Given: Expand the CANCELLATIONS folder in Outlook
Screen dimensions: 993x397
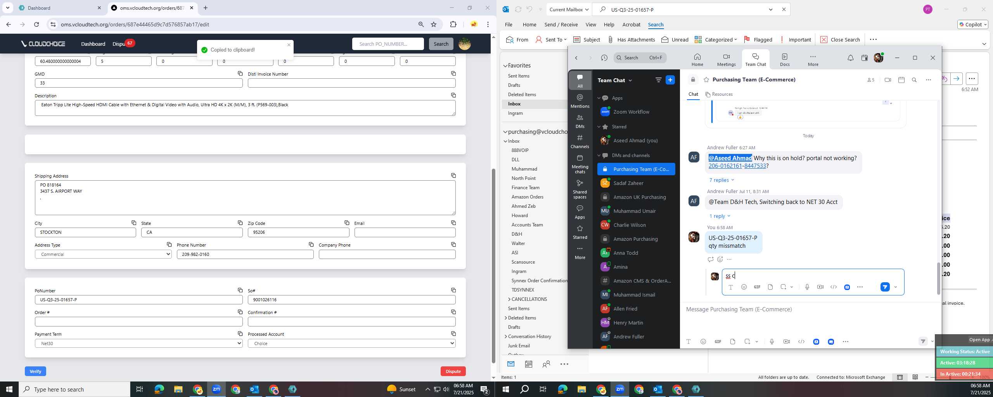Looking at the screenshot, I should [x=509, y=299].
